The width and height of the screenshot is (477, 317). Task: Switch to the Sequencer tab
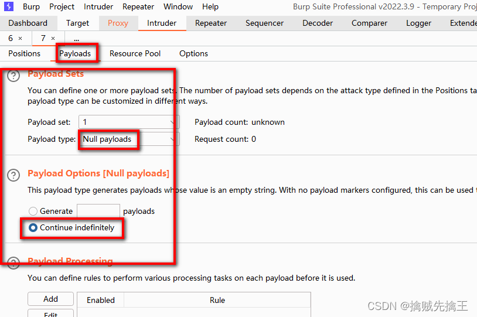coord(265,23)
